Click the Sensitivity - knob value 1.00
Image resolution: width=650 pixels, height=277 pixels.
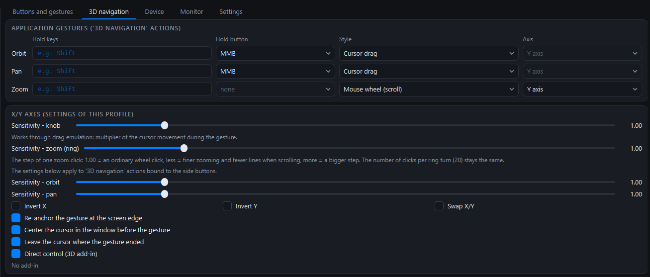point(636,125)
